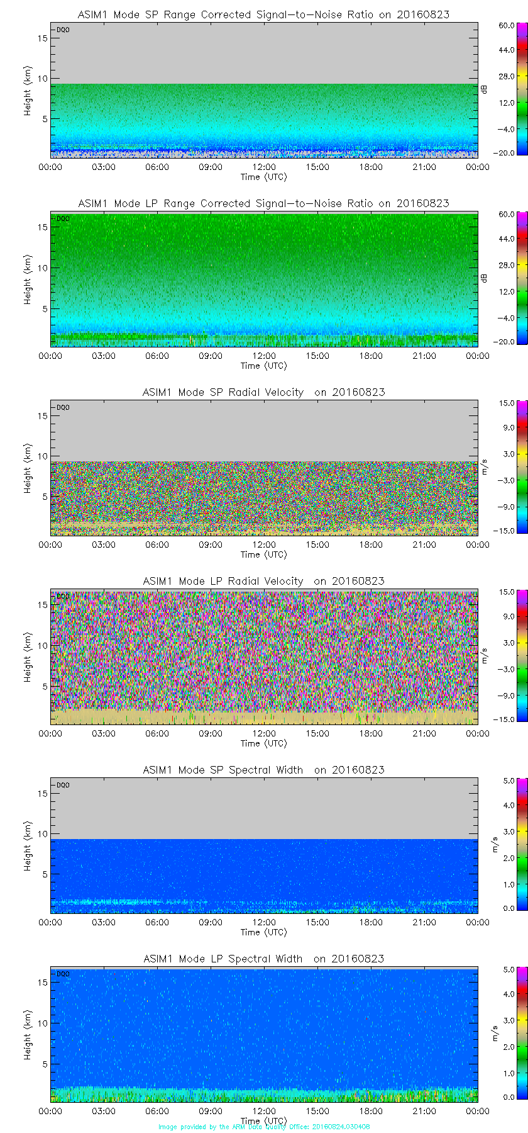Click gray no-data area of SP Spectral Width plot
This screenshot has height=1133, width=528.
tap(264, 809)
